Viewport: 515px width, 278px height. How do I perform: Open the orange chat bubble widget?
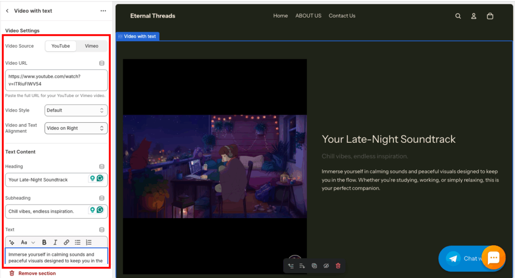tap(494, 258)
